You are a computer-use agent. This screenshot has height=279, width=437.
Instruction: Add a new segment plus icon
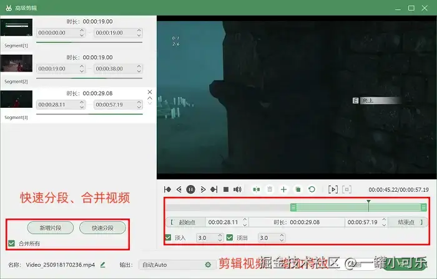pyautogui.click(x=283, y=189)
